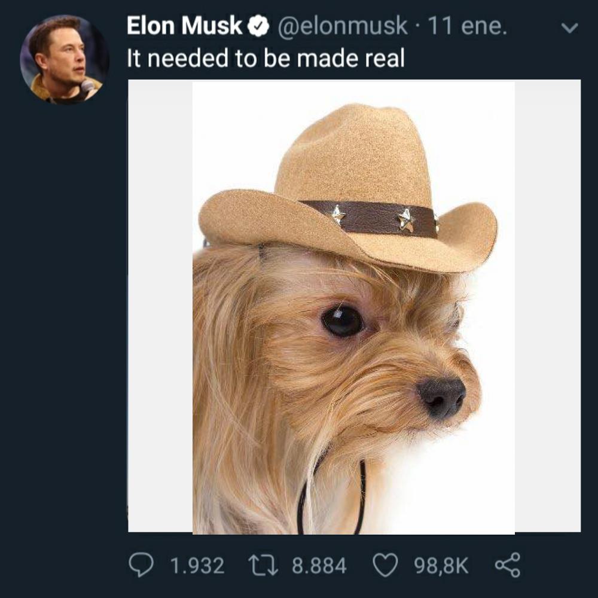The image size is (598, 598).
Task: Like the tweet with the heart icon
Action: click(x=385, y=565)
